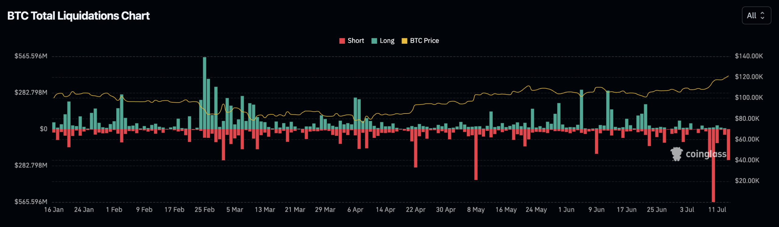Click the yellow BTC Price legend square
Image resolution: width=779 pixels, height=227 pixels.
[x=404, y=41]
